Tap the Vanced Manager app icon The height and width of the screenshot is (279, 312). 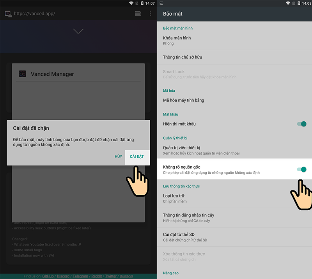(23, 74)
